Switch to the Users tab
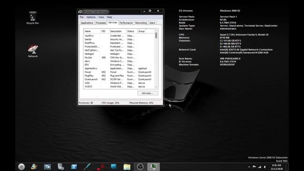 click(152, 23)
